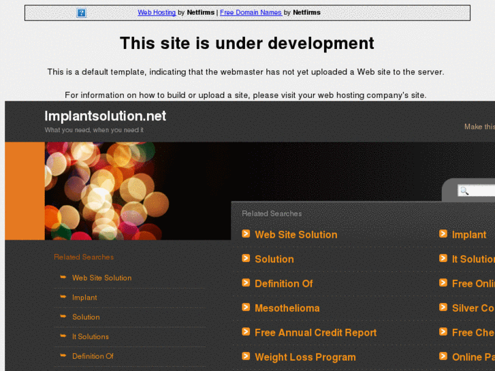495x371 pixels.
Task: Open large Implant link in right column
Action: pos(469,235)
